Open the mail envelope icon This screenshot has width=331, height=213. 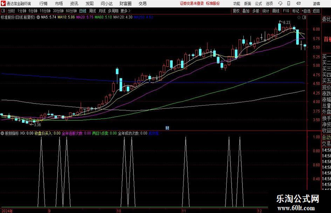pos(298,3)
